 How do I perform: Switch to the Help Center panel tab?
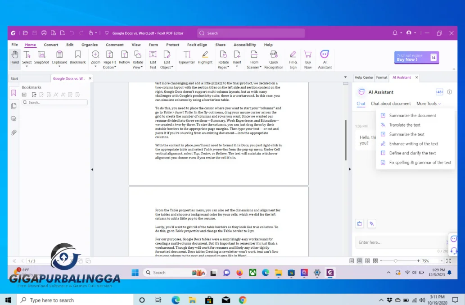click(x=364, y=77)
